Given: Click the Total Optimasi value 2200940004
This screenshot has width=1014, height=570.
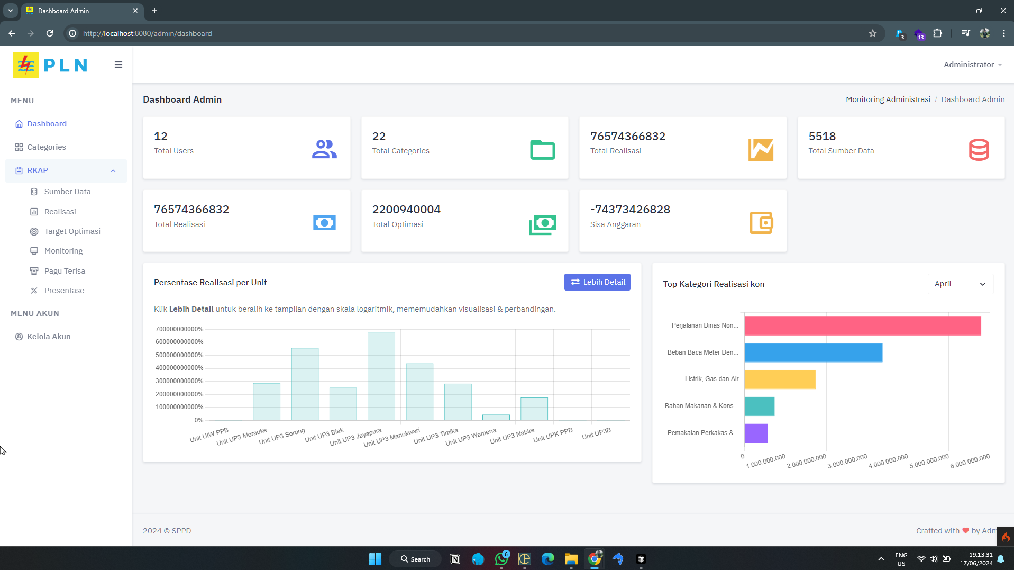Looking at the screenshot, I should tap(406, 210).
